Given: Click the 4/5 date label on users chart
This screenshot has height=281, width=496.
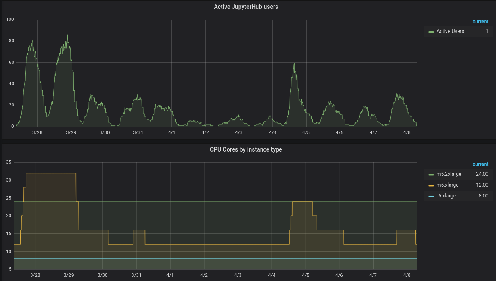Looking at the screenshot, I should [306, 132].
